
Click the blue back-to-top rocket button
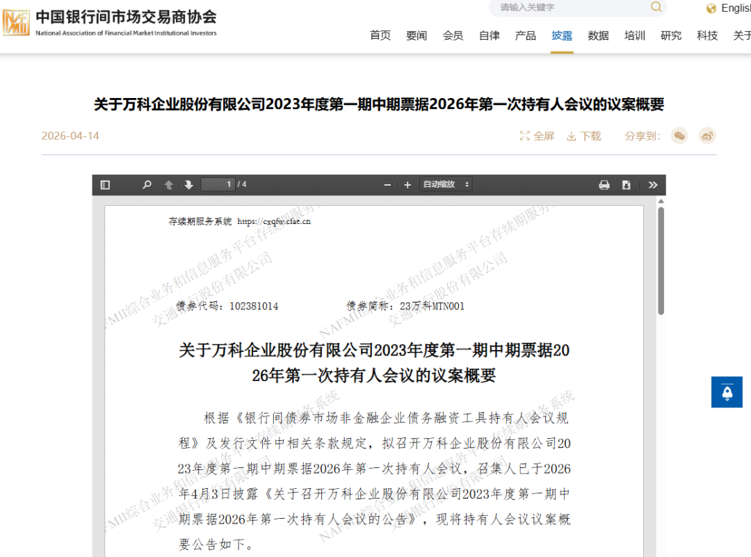click(x=727, y=392)
